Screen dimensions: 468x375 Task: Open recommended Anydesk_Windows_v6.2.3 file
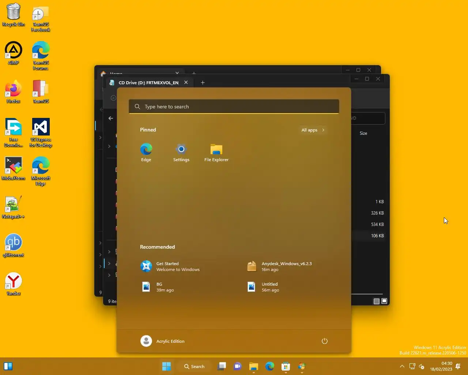click(287, 267)
